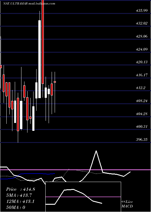Click the 400.31 price axis label

142,127
